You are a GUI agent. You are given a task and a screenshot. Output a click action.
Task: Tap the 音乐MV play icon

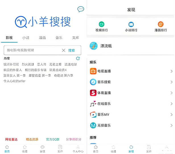(x=93, y=114)
